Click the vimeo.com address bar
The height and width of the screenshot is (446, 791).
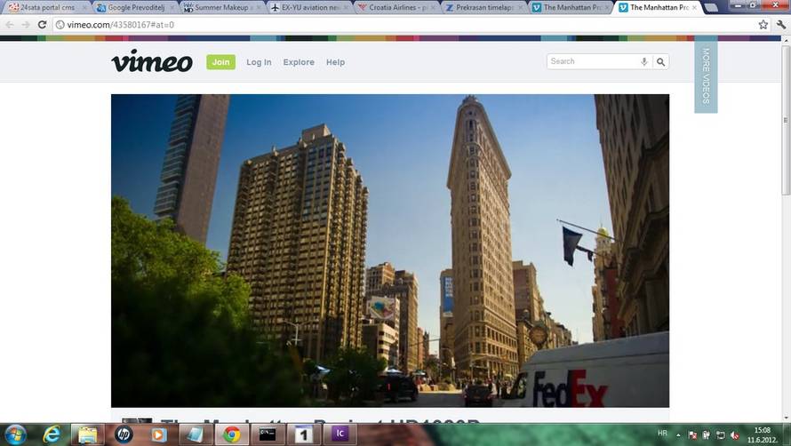(403, 24)
